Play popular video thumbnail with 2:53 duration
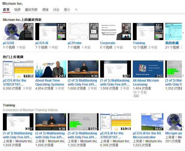Viewport: 185px width, 151px height. (x=148, y=69)
